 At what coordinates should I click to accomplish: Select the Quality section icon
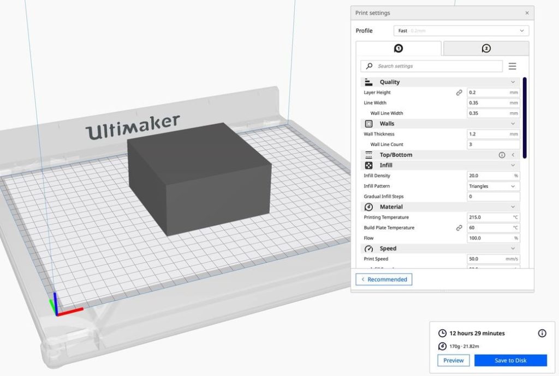368,82
